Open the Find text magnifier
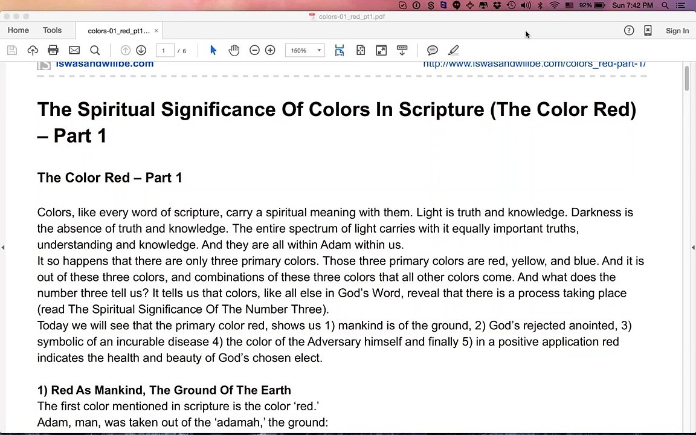The width and height of the screenshot is (696, 435). tap(95, 50)
